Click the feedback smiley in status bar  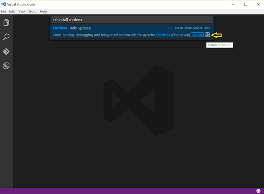tap(258, 191)
